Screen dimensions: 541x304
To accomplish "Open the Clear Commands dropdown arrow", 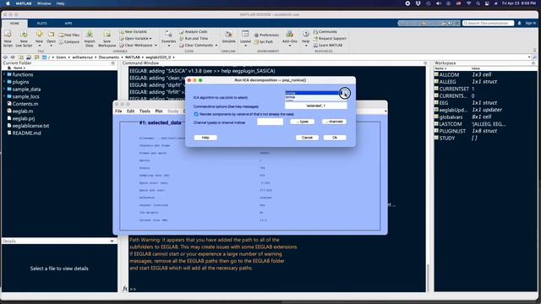I will pyautogui.click(x=216, y=46).
